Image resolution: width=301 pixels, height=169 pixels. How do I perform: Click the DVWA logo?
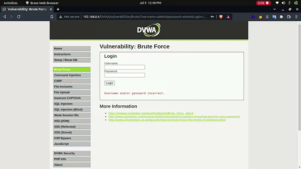[149, 30]
